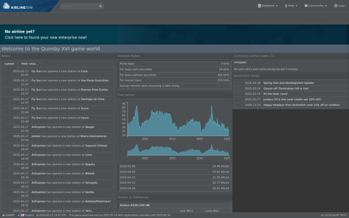Click 'Click here to found your new enterprise now!'
349x218 pixels.
coord(46,37)
